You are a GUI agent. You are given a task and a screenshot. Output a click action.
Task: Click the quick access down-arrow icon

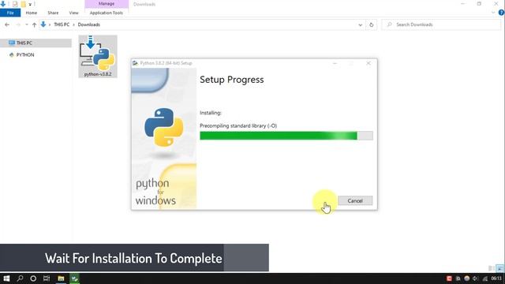pos(3,4)
